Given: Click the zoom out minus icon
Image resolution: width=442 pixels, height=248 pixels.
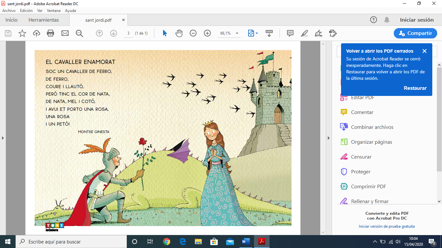Looking at the screenshot, I should [x=193, y=33].
